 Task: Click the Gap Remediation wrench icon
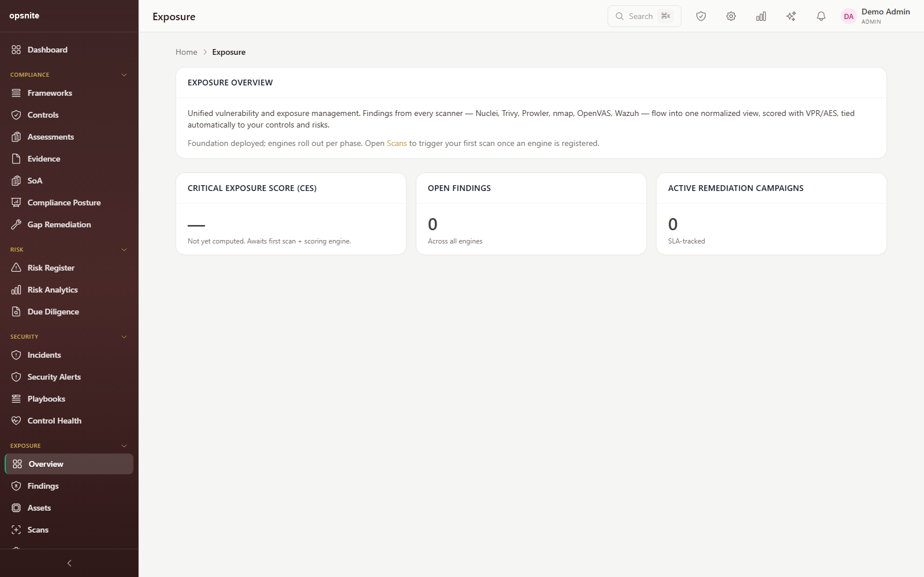16,224
